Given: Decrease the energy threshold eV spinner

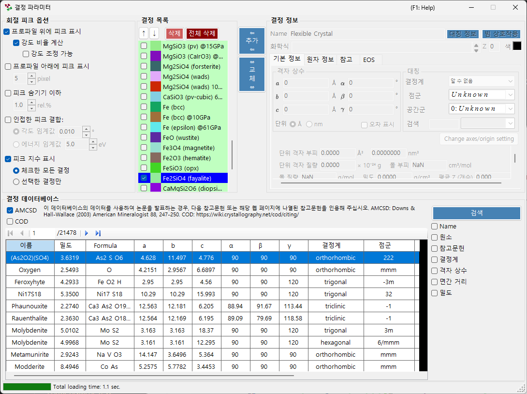Looking at the screenshot, I should point(93,147).
